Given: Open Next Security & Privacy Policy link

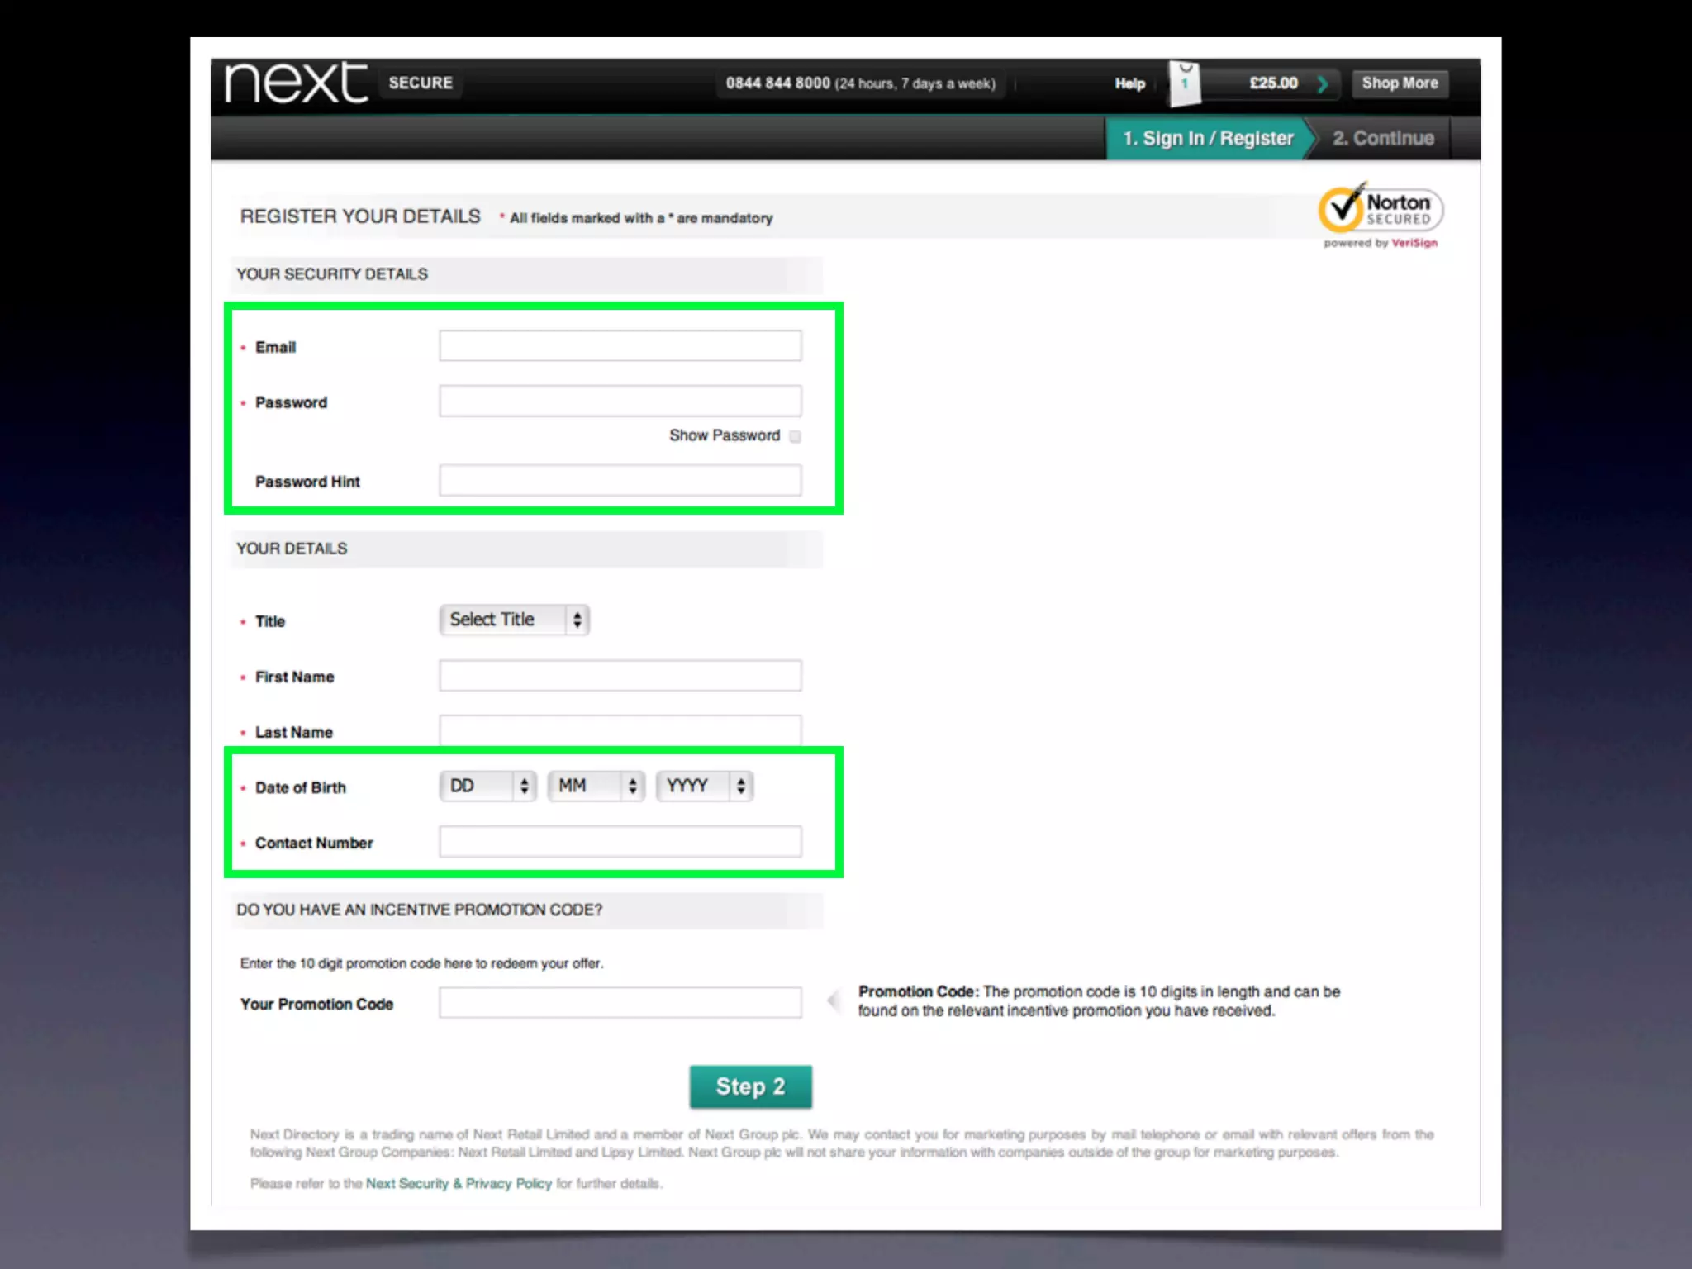Looking at the screenshot, I should tap(459, 1183).
